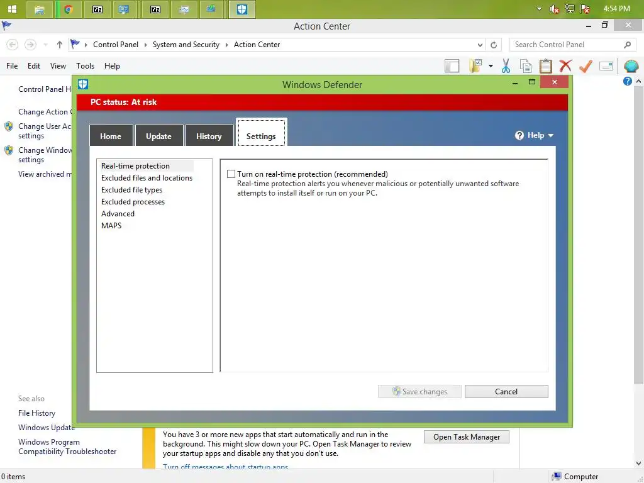
Task: Expand chevron before System and Security
Action: click(x=145, y=45)
